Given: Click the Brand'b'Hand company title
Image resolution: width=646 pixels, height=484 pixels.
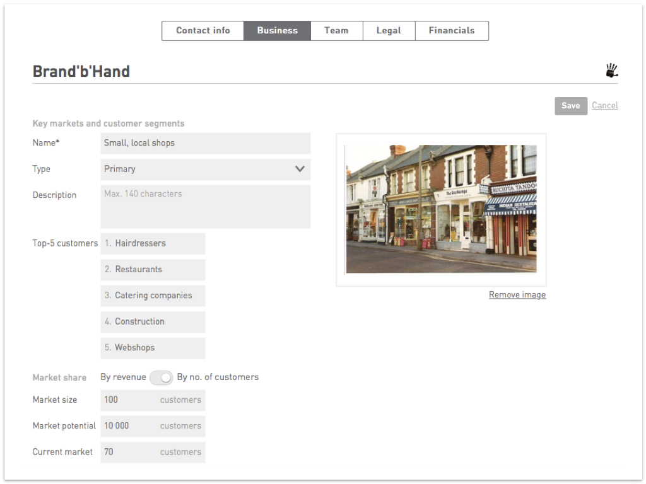Looking at the screenshot, I should pyautogui.click(x=81, y=71).
